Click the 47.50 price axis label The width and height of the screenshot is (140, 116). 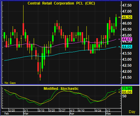pyautogui.click(x=127, y=5)
